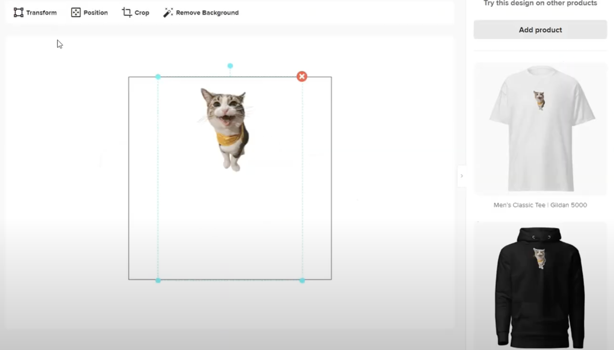The height and width of the screenshot is (350, 614).
Task: Delete the cat image with red X
Action: coord(302,76)
